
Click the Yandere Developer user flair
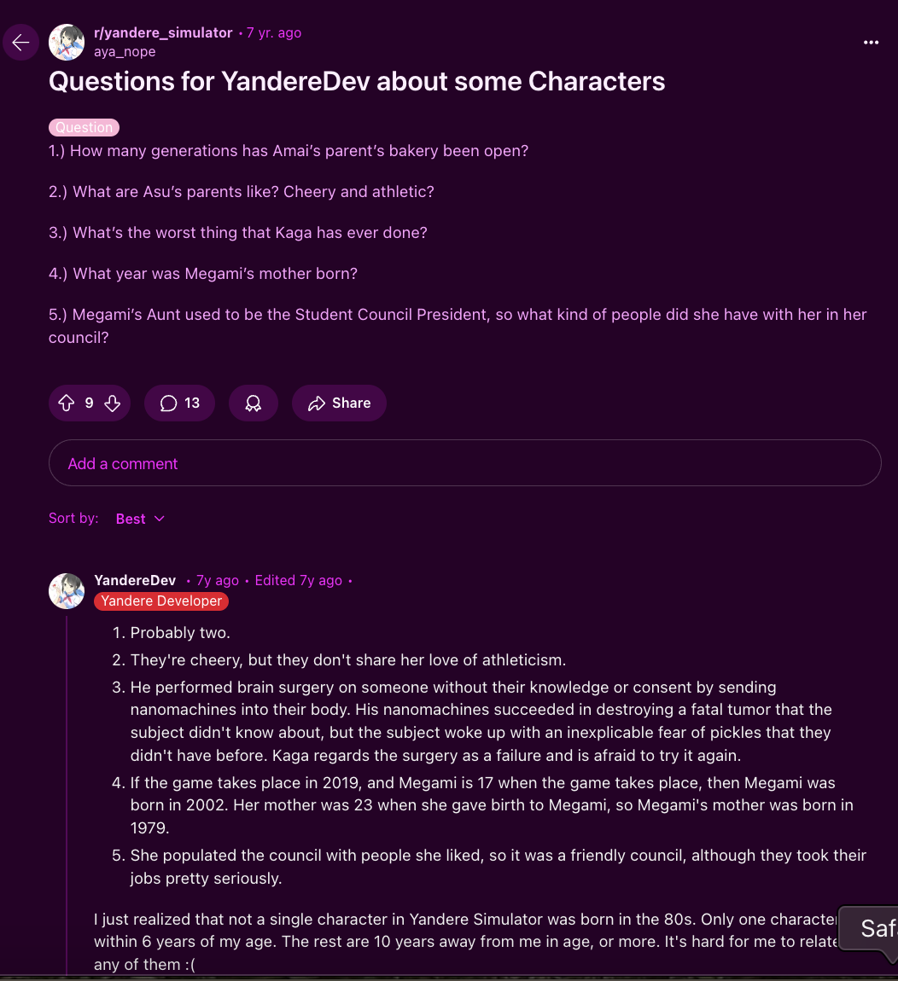click(161, 601)
